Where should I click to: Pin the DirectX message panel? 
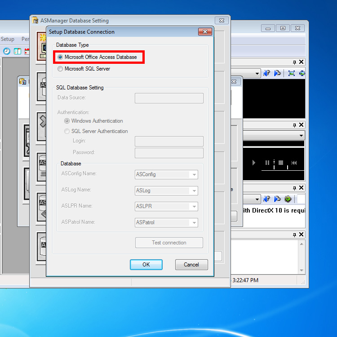point(294,188)
